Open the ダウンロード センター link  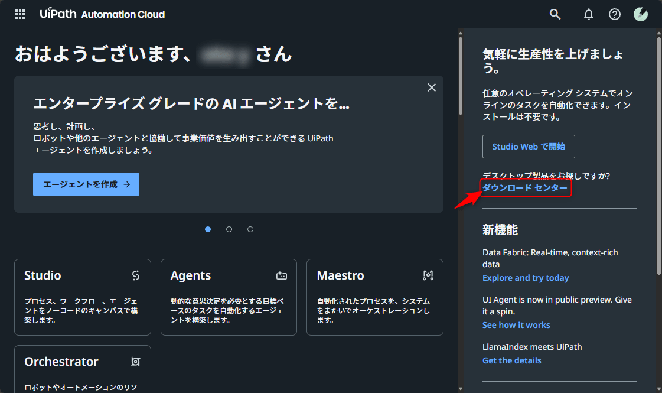(x=523, y=187)
